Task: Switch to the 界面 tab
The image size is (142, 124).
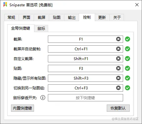Action: point(26,17)
